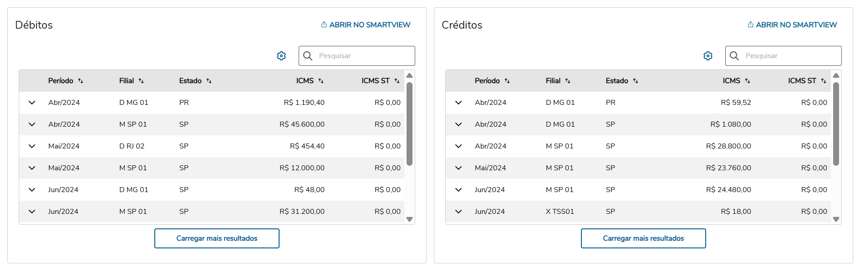Open Débitos in SmartView
The width and height of the screenshot is (860, 267).
click(x=366, y=25)
